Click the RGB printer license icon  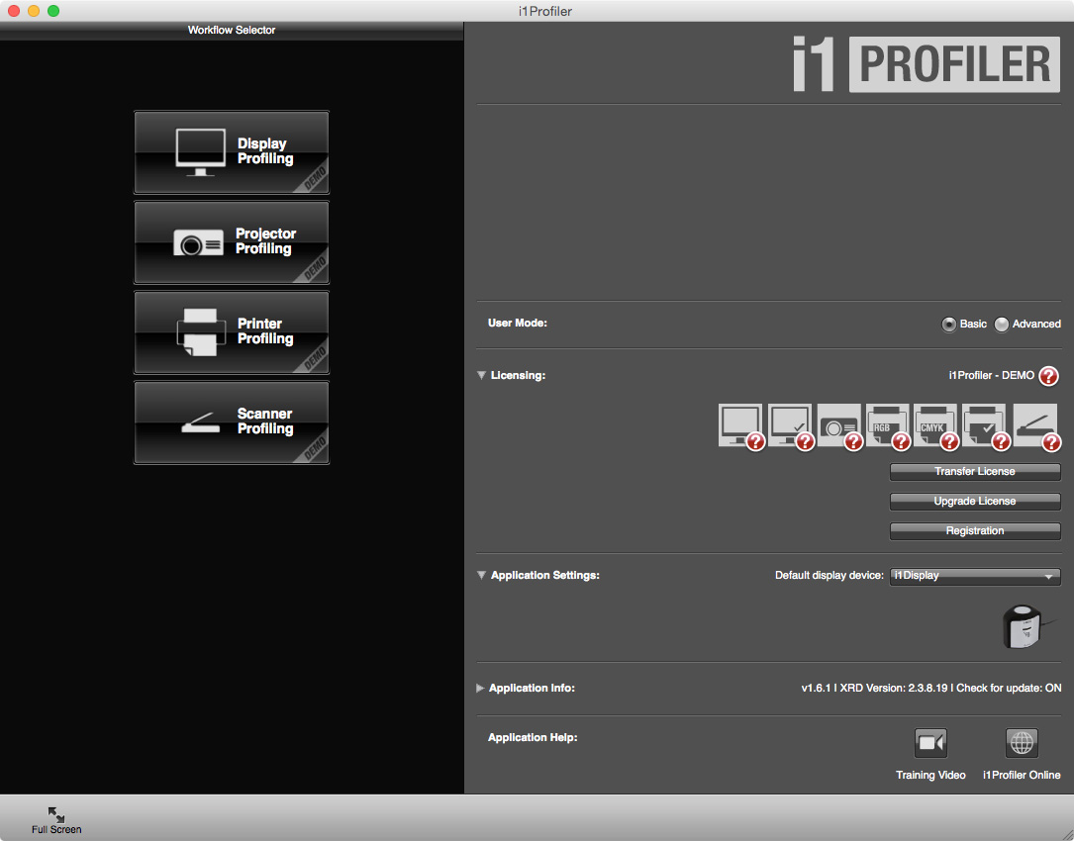[x=887, y=425]
